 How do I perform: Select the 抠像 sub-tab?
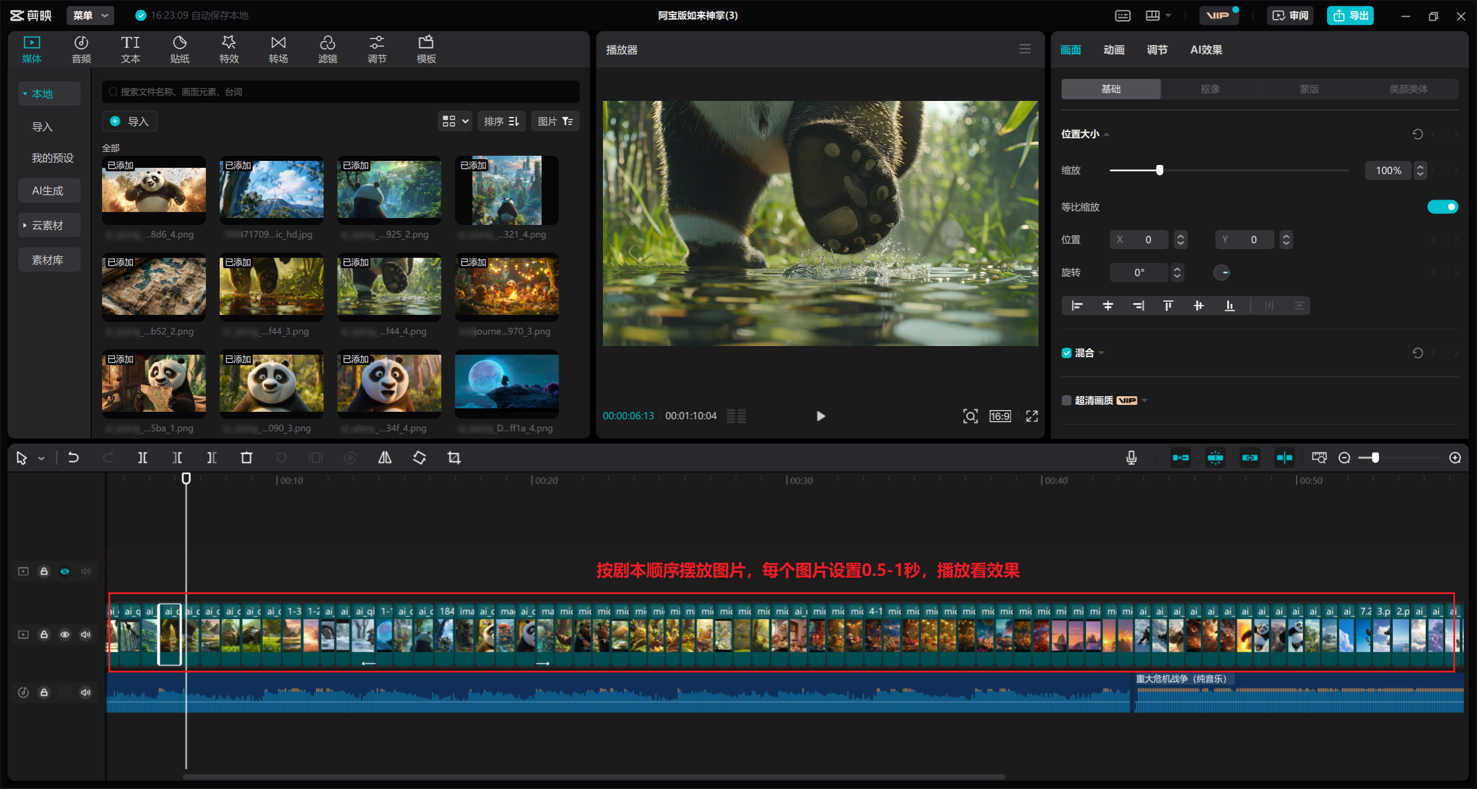coord(1210,89)
